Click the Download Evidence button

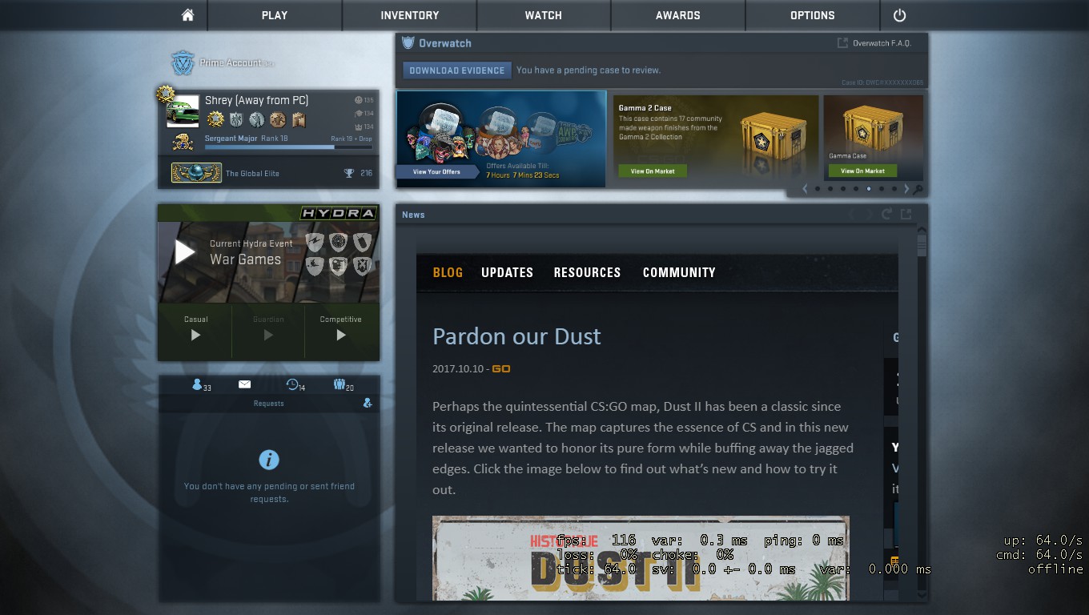pos(457,70)
